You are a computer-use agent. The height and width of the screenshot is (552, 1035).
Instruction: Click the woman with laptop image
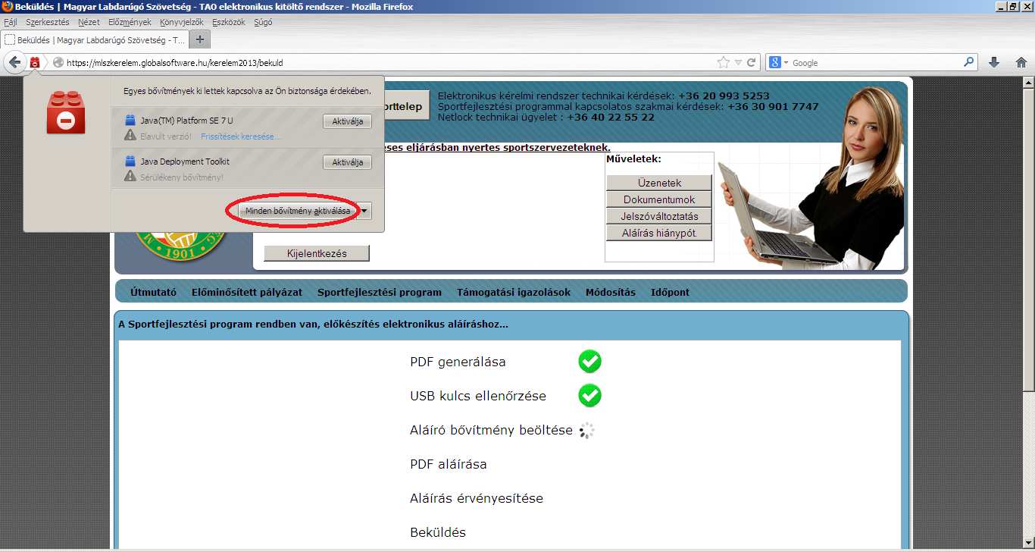coord(811,176)
